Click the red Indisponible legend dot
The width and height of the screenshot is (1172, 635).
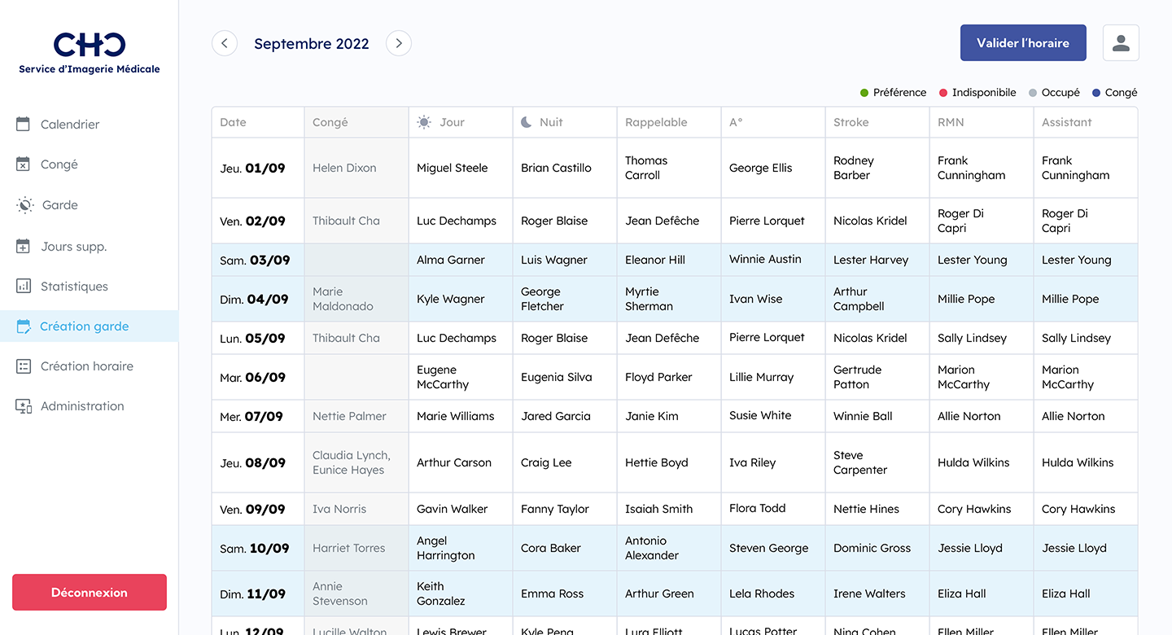[x=943, y=93]
